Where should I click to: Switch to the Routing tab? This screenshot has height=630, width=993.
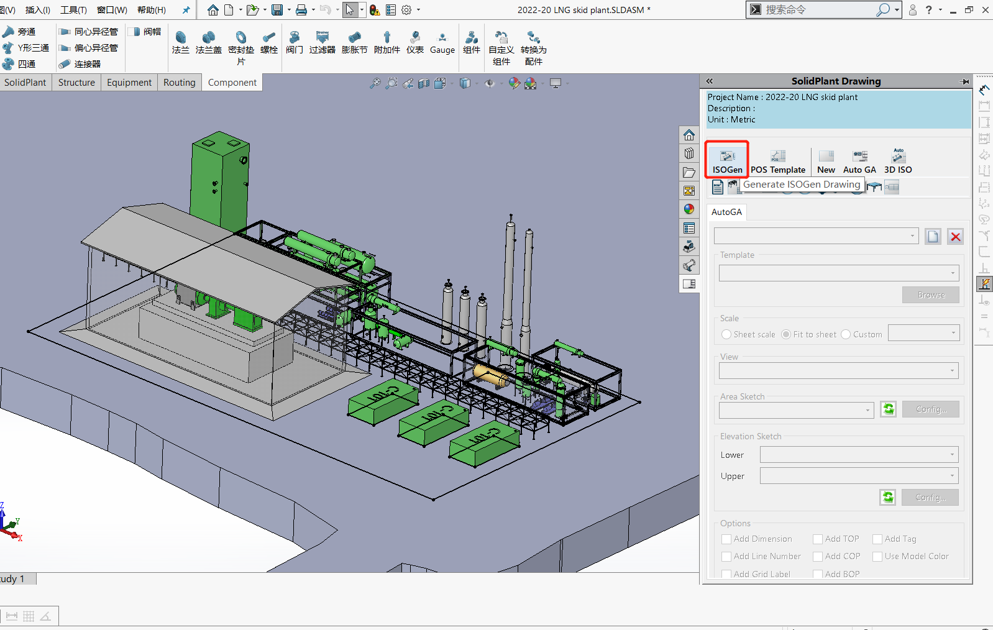point(179,82)
